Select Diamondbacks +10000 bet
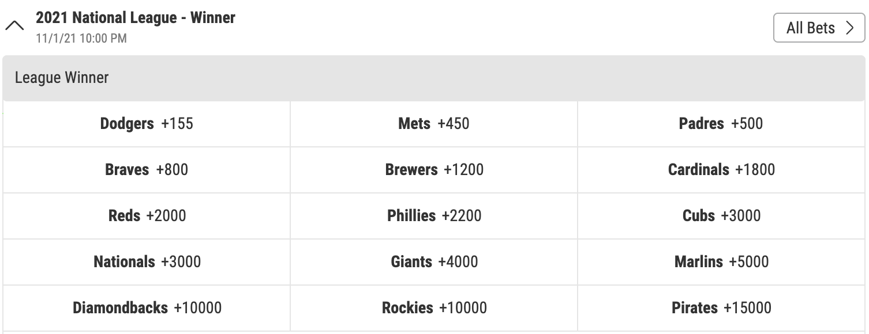The height and width of the screenshot is (334, 869). coord(147,308)
